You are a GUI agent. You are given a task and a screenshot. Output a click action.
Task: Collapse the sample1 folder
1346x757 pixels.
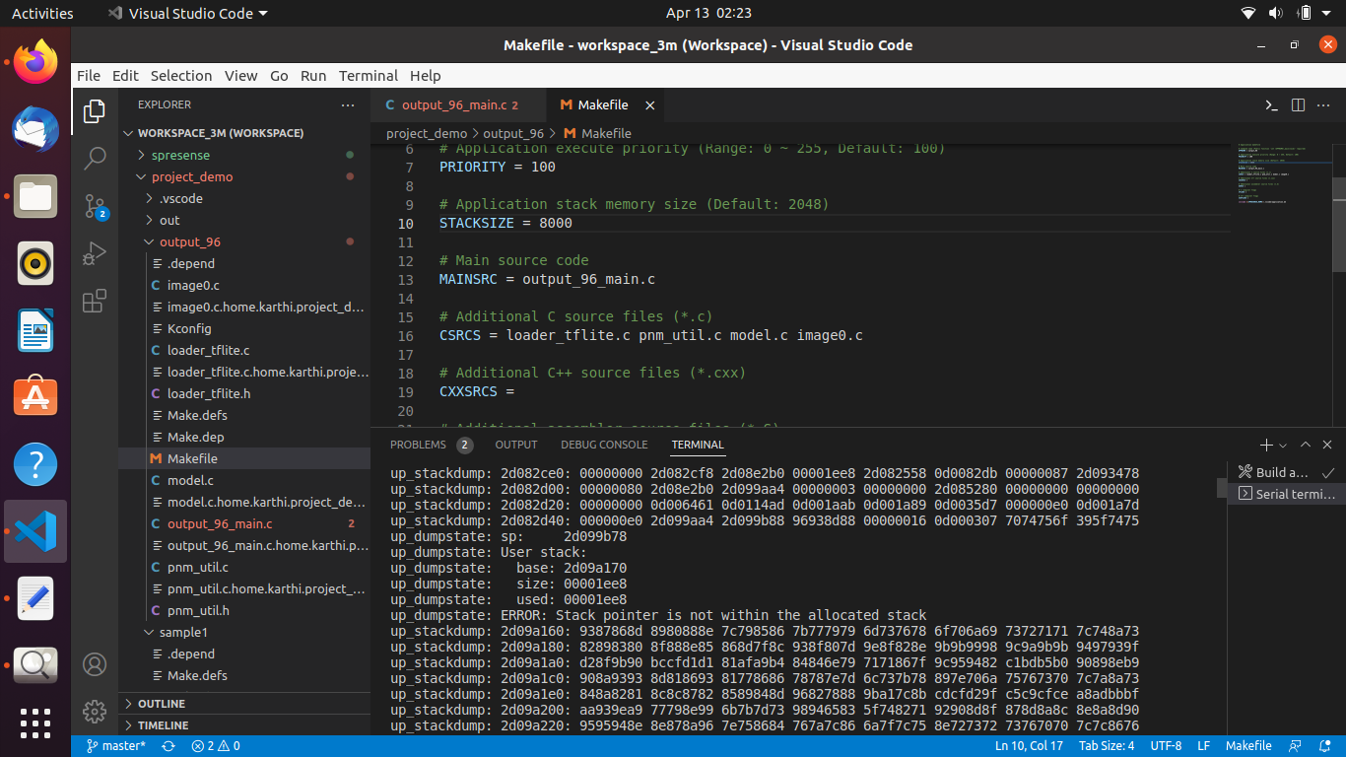pyautogui.click(x=183, y=632)
